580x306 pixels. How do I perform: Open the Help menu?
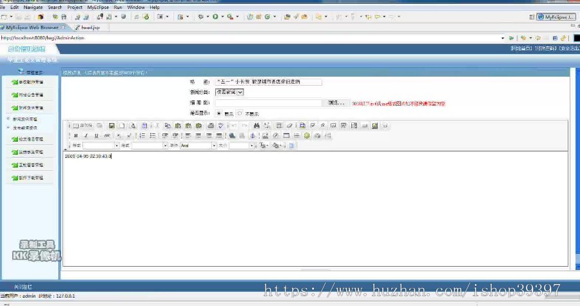tap(155, 7)
